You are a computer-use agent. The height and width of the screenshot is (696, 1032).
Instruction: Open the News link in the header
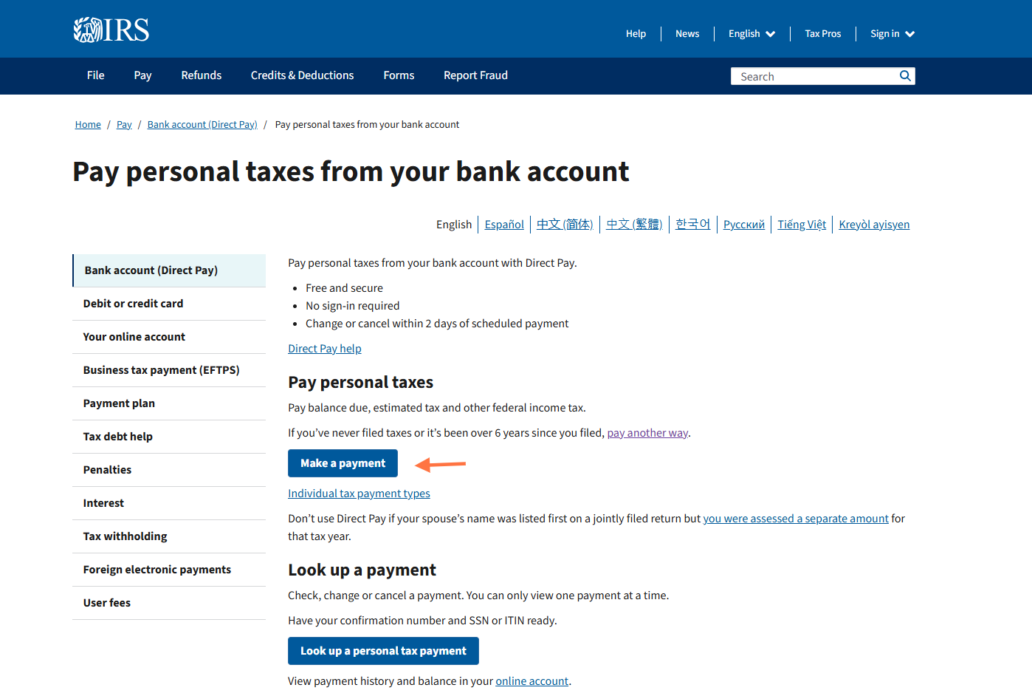[x=687, y=34]
